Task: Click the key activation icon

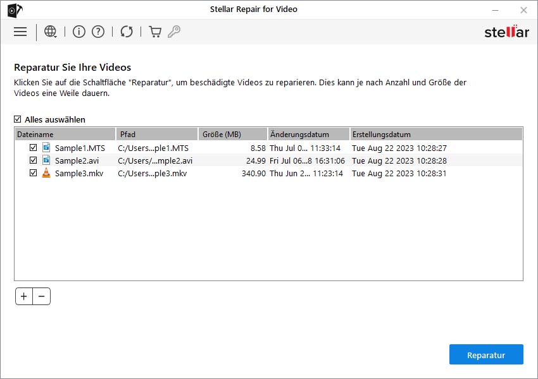Action: [x=174, y=32]
